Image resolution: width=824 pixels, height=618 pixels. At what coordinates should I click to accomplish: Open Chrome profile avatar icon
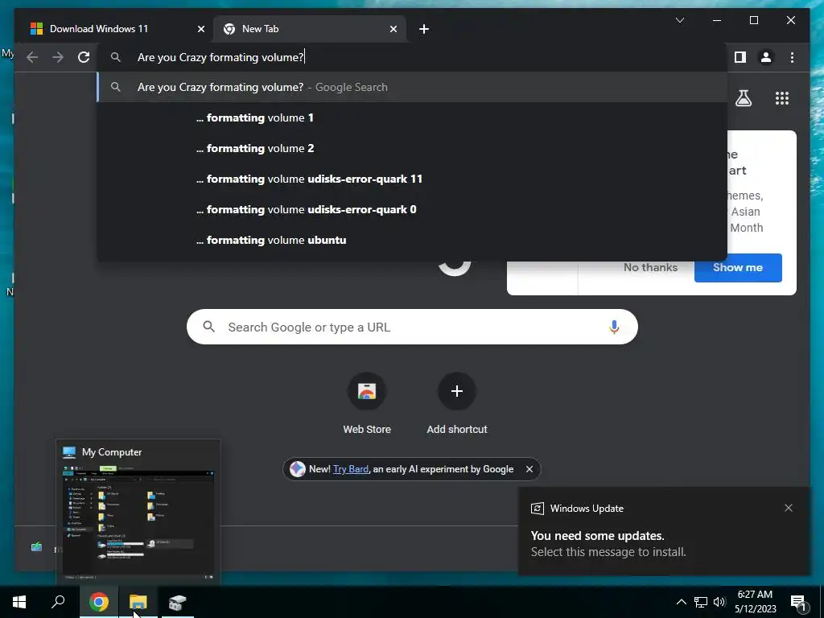pyautogui.click(x=766, y=57)
